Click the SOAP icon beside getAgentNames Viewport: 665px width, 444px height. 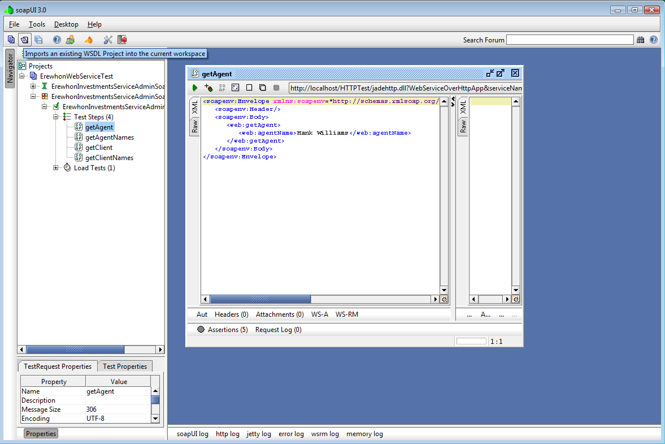tap(79, 137)
